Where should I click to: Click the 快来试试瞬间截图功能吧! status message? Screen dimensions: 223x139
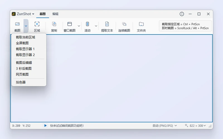pos(67,126)
